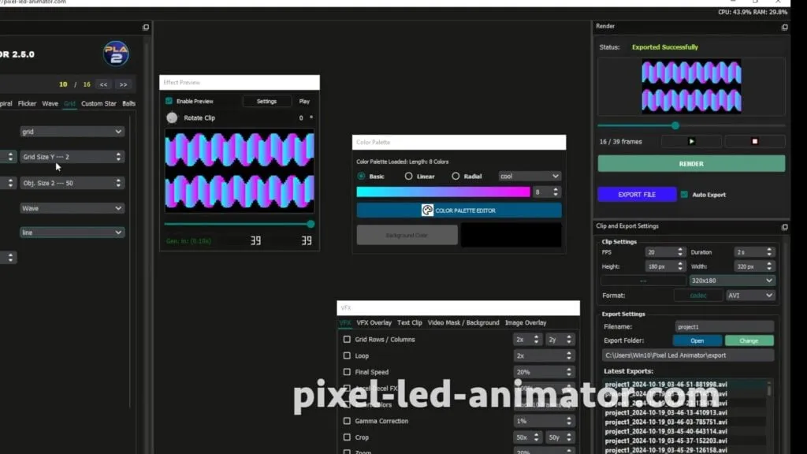This screenshot has height=454, width=807.
Task: Undock the Clip and Export Settings panel
Action: 784,227
